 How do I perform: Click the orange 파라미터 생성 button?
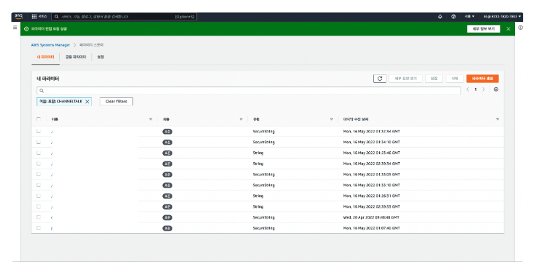click(483, 79)
